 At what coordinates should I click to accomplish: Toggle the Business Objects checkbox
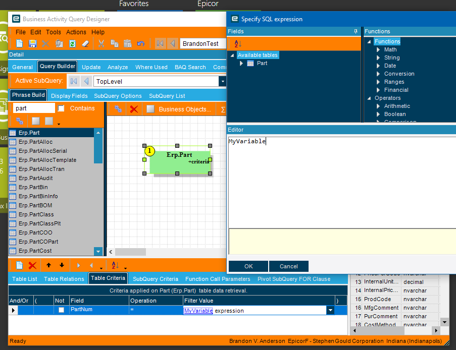pos(150,109)
